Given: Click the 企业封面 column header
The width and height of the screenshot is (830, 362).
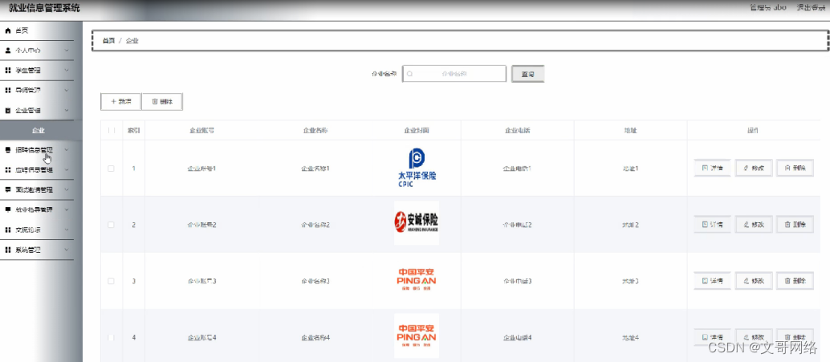Looking at the screenshot, I should tap(417, 130).
